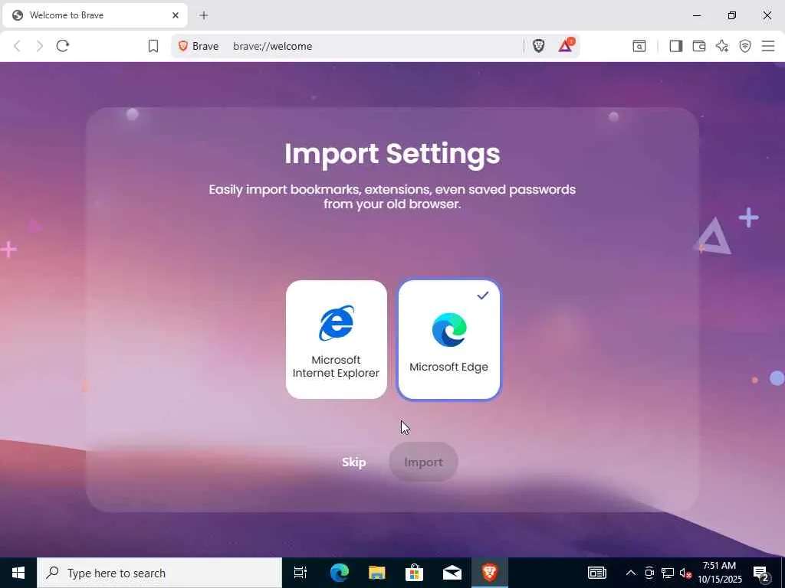Open Leo AI sparkle icon
The image size is (785, 588).
point(722,46)
